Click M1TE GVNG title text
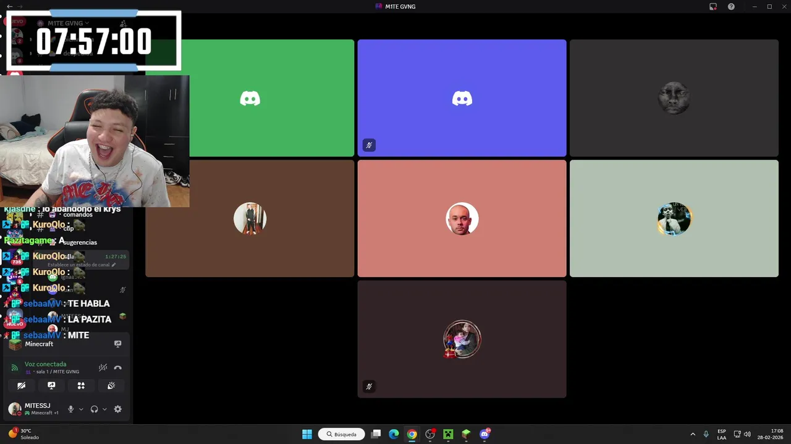 pyautogui.click(x=400, y=6)
